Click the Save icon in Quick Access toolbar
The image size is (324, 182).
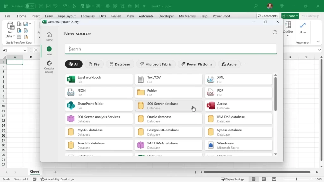tap(41, 6)
